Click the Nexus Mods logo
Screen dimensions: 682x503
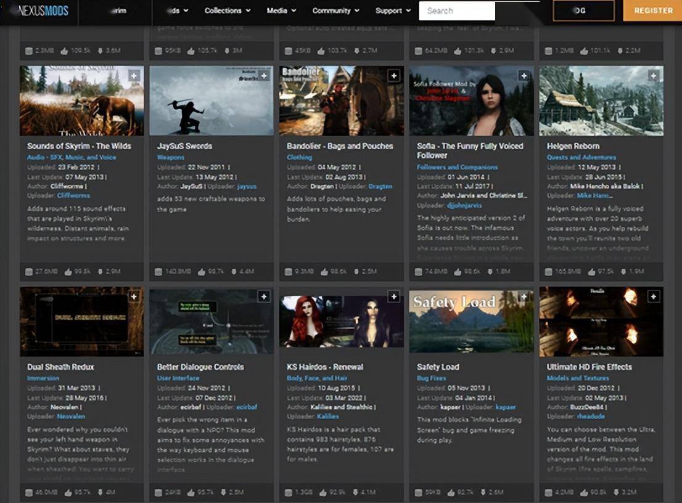[43, 11]
